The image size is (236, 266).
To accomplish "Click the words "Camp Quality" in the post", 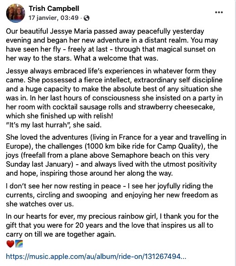I will pos(179,146).
